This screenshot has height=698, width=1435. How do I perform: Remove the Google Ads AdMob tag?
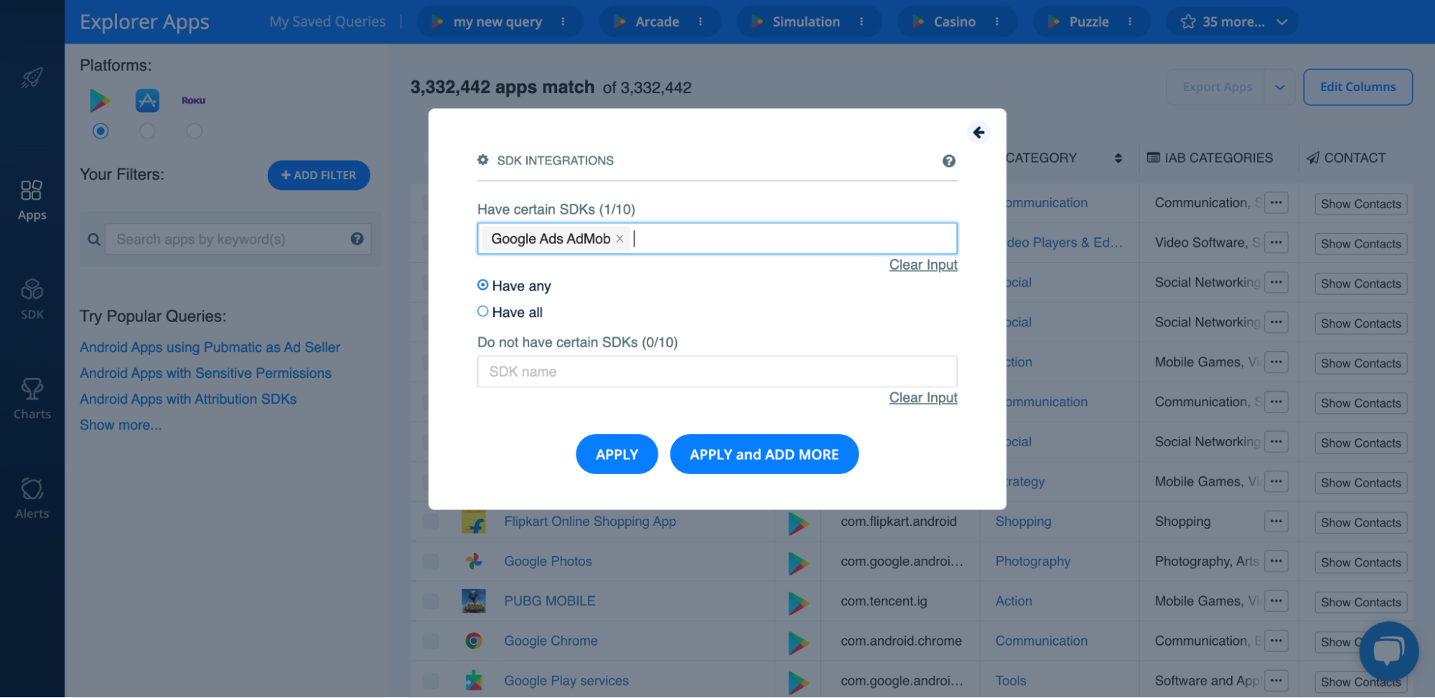click(x=620, y=239)
